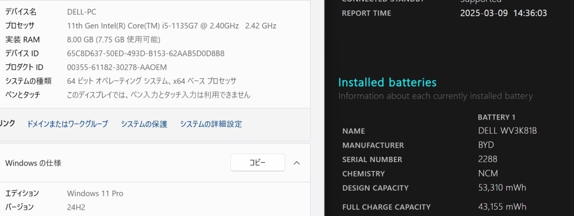
Task: Click the デバイス名 label
Action: coord(21,12)
